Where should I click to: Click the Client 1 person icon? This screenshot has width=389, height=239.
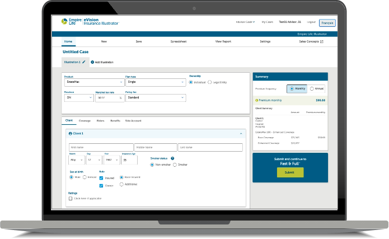tap(69, 134)
